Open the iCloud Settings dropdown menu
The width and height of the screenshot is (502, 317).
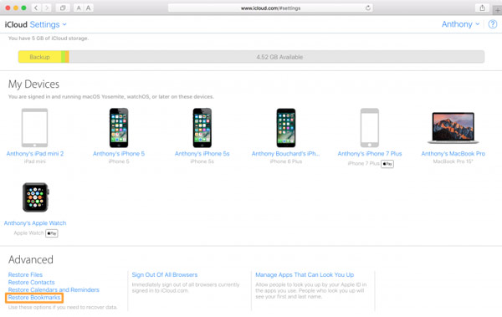point(48,24)
